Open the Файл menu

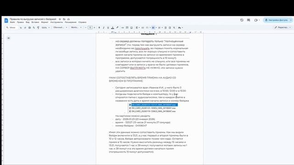coord(12,22)
